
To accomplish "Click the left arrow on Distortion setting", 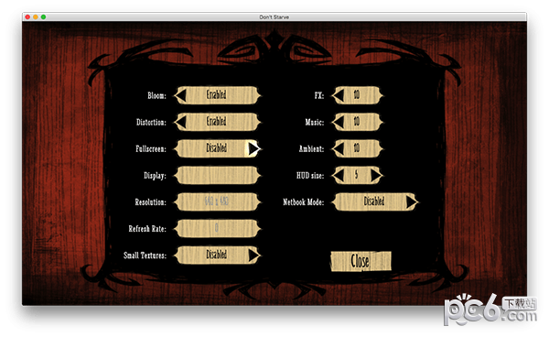I will pyautogui.click(x=181, y=122).
